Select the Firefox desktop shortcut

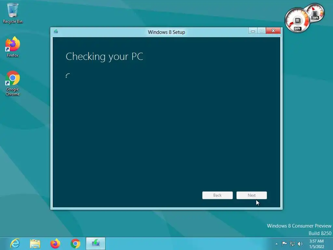[x=13, y=47]
